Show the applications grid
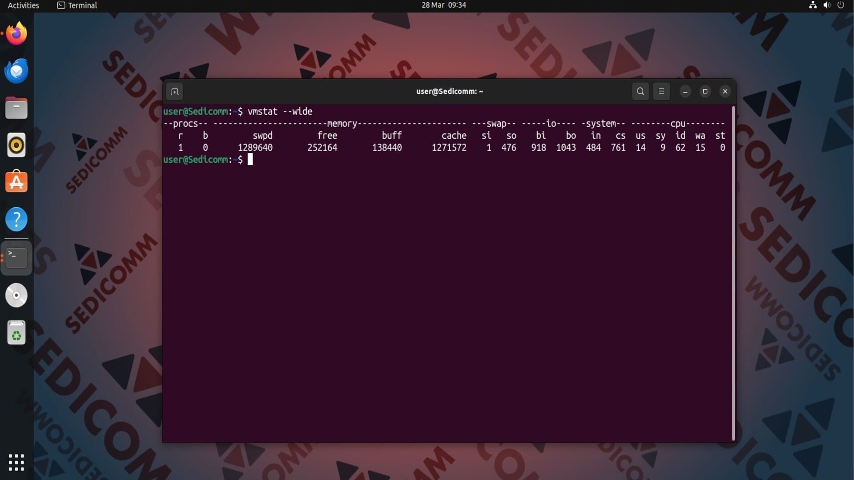This screenshot has width=854, height=480. point(16,462)
